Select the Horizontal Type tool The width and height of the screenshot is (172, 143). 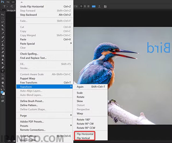click(x=3, y=71)
